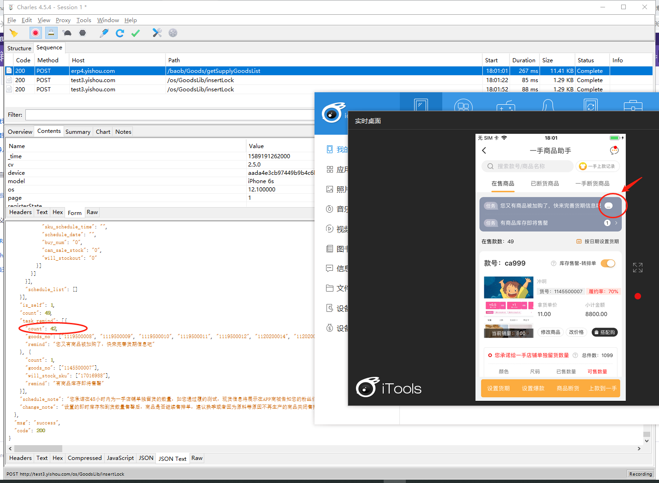Open the ringtone bell icon in iTools top bar
Screen dimensions: 659x483
tap(548, 105)
